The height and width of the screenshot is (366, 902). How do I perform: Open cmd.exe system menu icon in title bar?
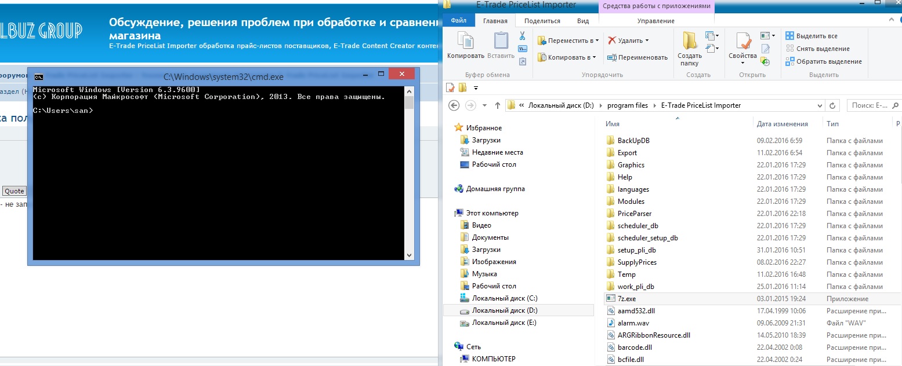(38, 76)
